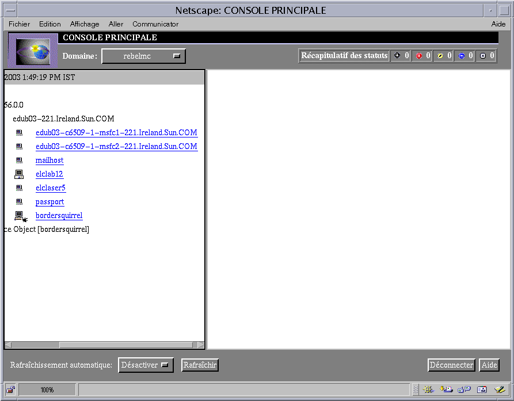This screenshot has height=401, width=514.
Task: Click the horizontal scrollbar thumb in the left pane
Action: click(126, 345)
